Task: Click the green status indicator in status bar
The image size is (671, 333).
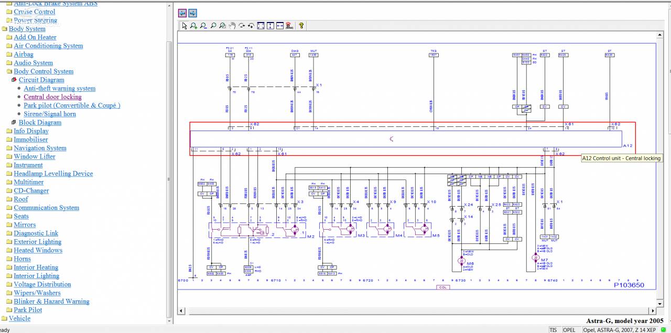Action: (664, 329)
